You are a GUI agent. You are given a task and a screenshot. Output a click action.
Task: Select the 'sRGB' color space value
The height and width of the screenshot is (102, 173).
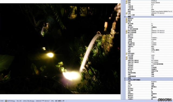pos(153,55)
